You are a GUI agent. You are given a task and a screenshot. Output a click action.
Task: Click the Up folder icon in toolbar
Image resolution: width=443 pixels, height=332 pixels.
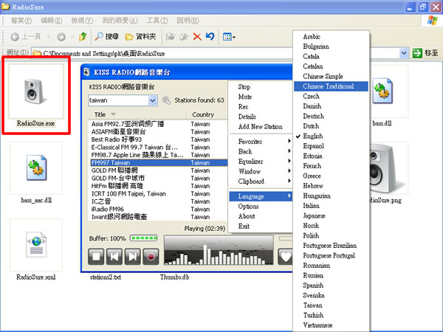point(83,36)
